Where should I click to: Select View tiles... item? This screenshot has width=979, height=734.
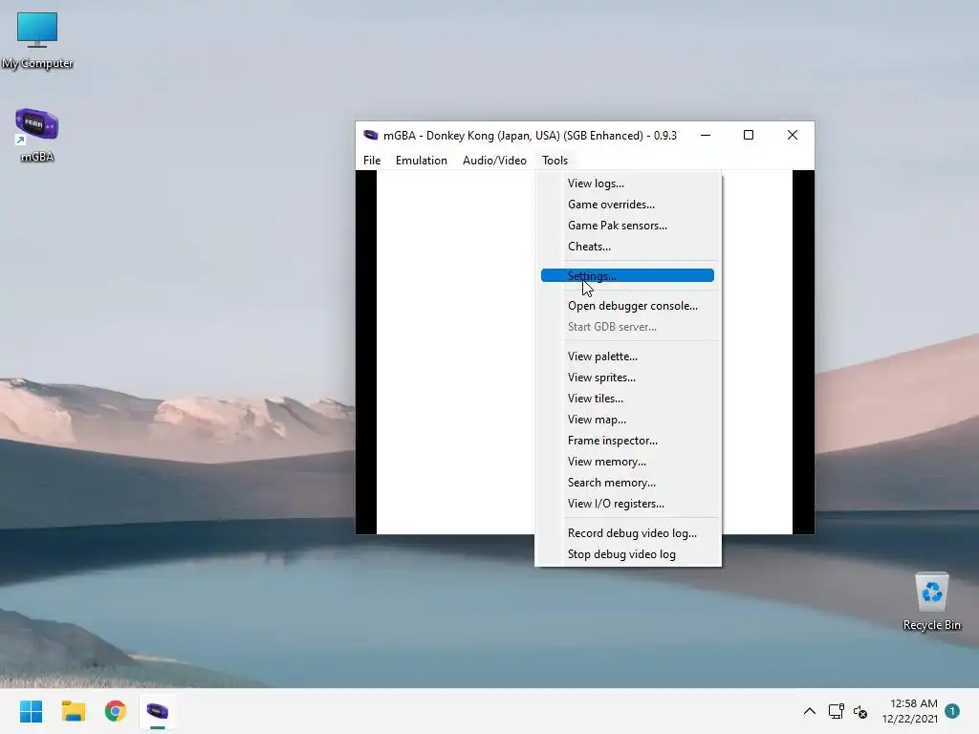(x=627, y=399)
